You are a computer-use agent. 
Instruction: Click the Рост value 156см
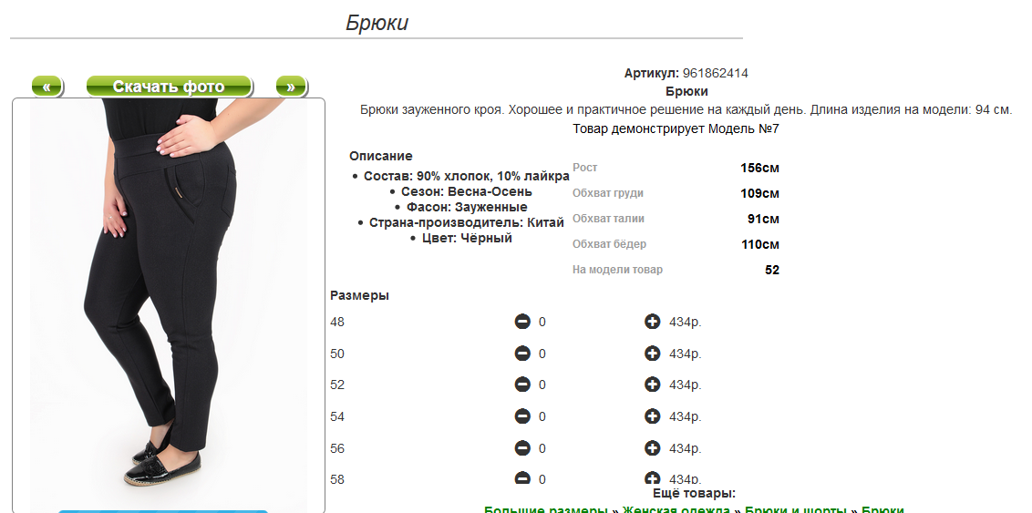[x=759, y=168]
